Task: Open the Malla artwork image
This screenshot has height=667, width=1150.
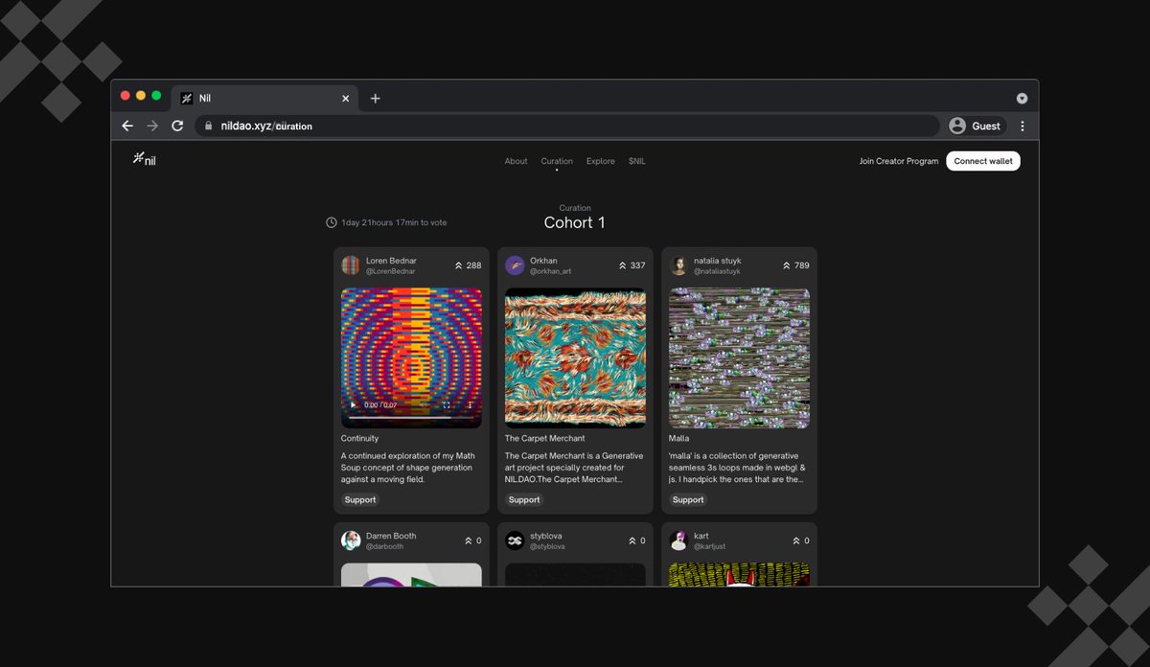Action: tap(739, 357)
